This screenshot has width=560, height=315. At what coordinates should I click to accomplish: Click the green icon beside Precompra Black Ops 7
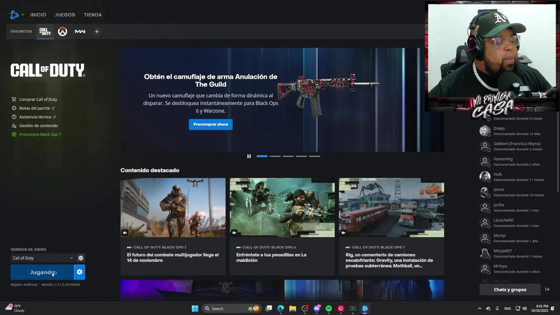[x=14, y=134]
